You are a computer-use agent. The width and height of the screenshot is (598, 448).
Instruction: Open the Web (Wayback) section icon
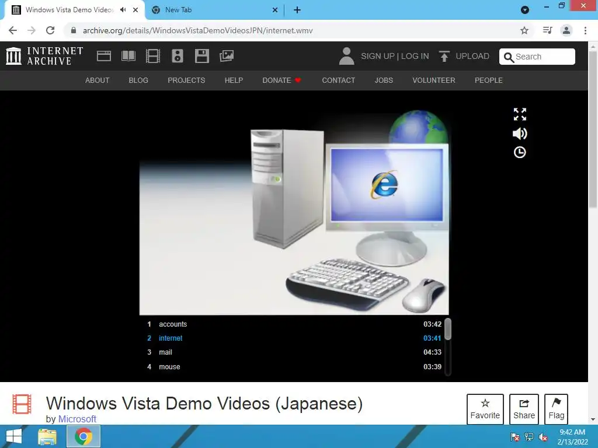click(x=104, y=56)
